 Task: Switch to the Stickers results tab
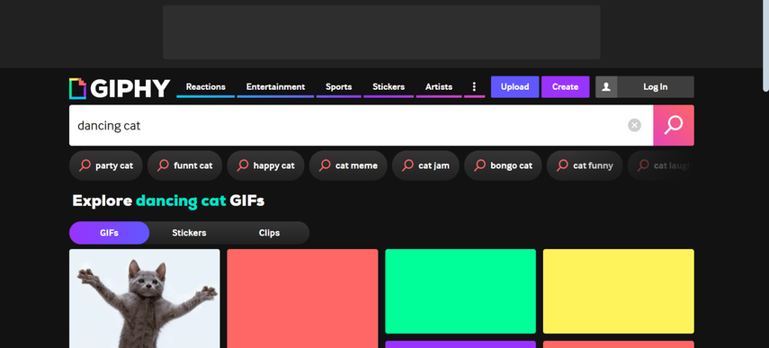coord(189,233)
